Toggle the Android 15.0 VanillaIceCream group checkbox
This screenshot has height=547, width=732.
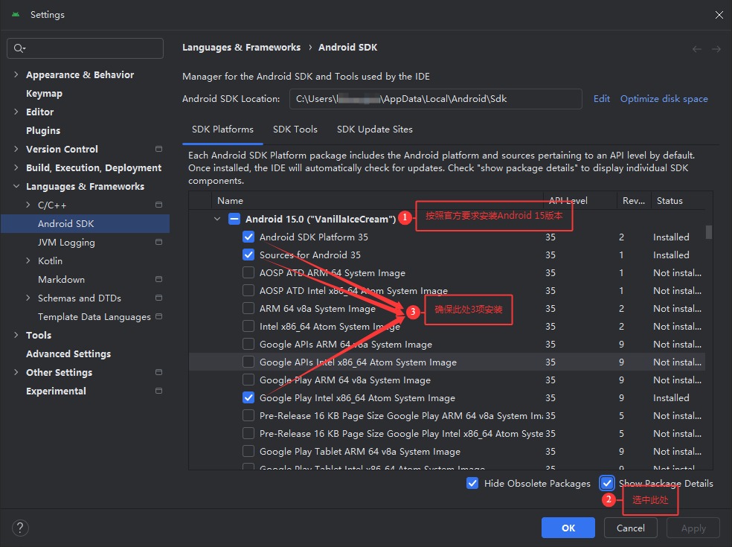click(234, 219)
